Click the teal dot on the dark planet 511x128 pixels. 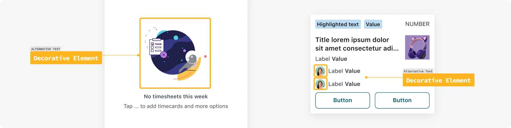pyautogui.click(x=176, y=38)
